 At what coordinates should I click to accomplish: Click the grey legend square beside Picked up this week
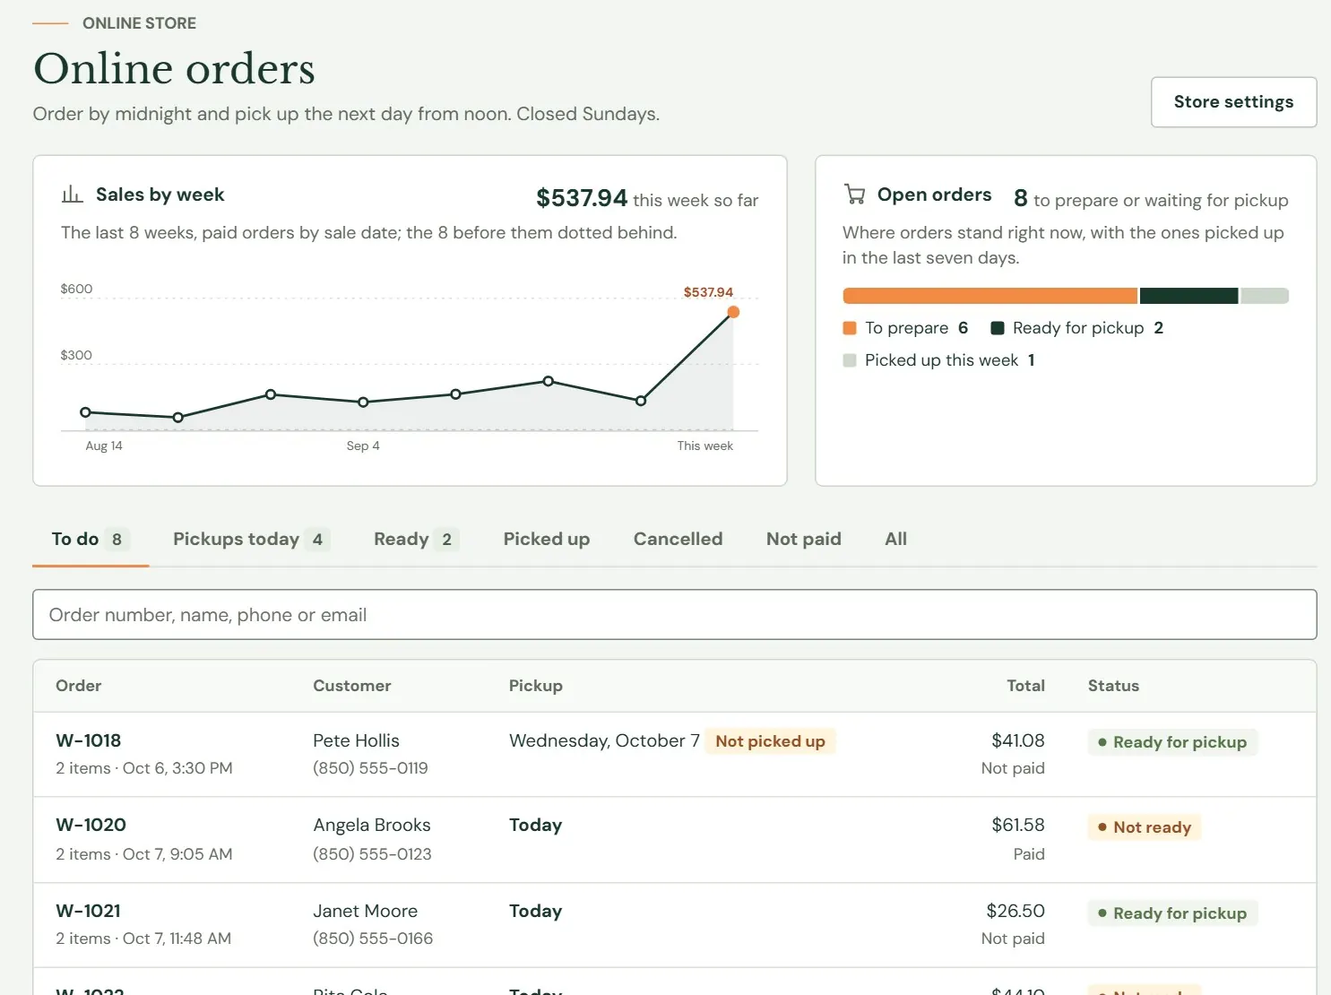pyautogui.click(x=850, y=360)
